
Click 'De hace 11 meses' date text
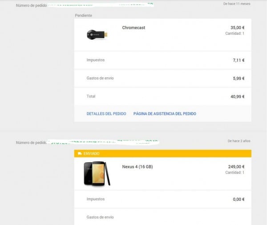[x=237, y=4]
